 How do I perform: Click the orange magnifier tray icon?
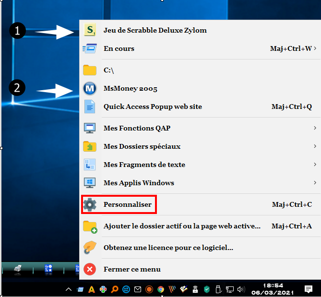tap(115, 289)
